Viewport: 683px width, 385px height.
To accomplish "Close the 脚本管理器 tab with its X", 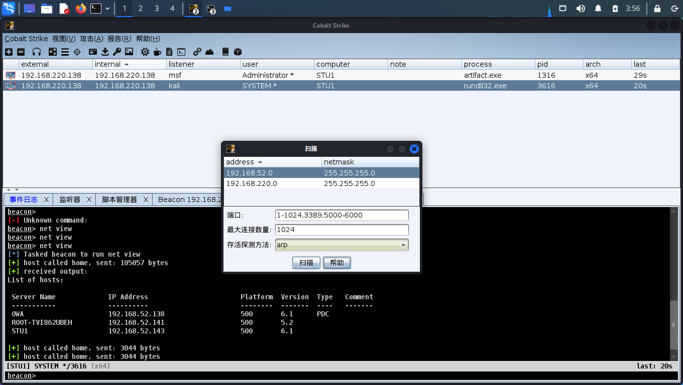I will click(x=146, y=200).
